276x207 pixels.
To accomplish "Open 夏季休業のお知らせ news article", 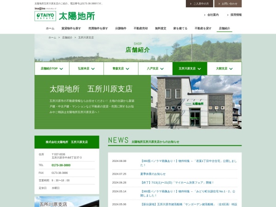I will [x=153, y=174].
